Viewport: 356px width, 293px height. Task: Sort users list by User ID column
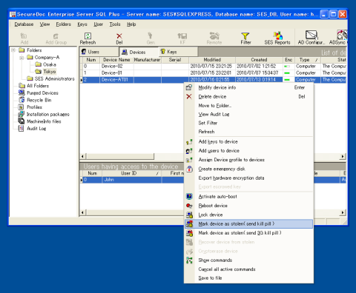point(131,173)
